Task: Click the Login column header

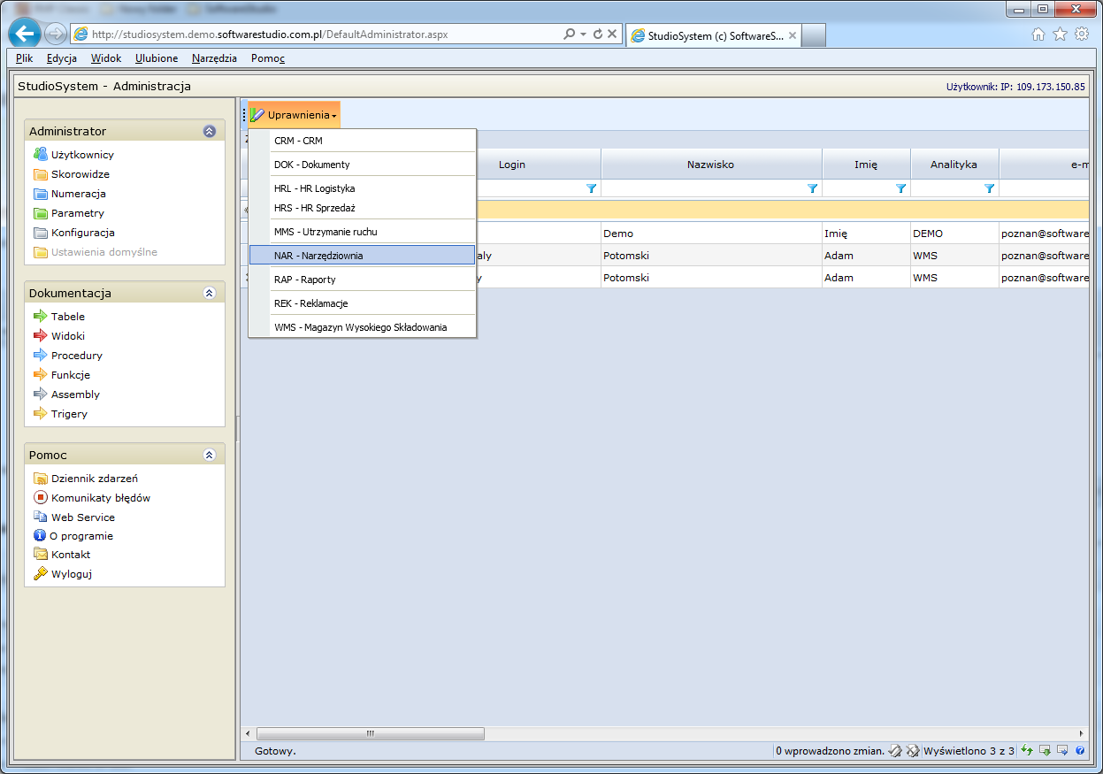Action: pos(512,165)
